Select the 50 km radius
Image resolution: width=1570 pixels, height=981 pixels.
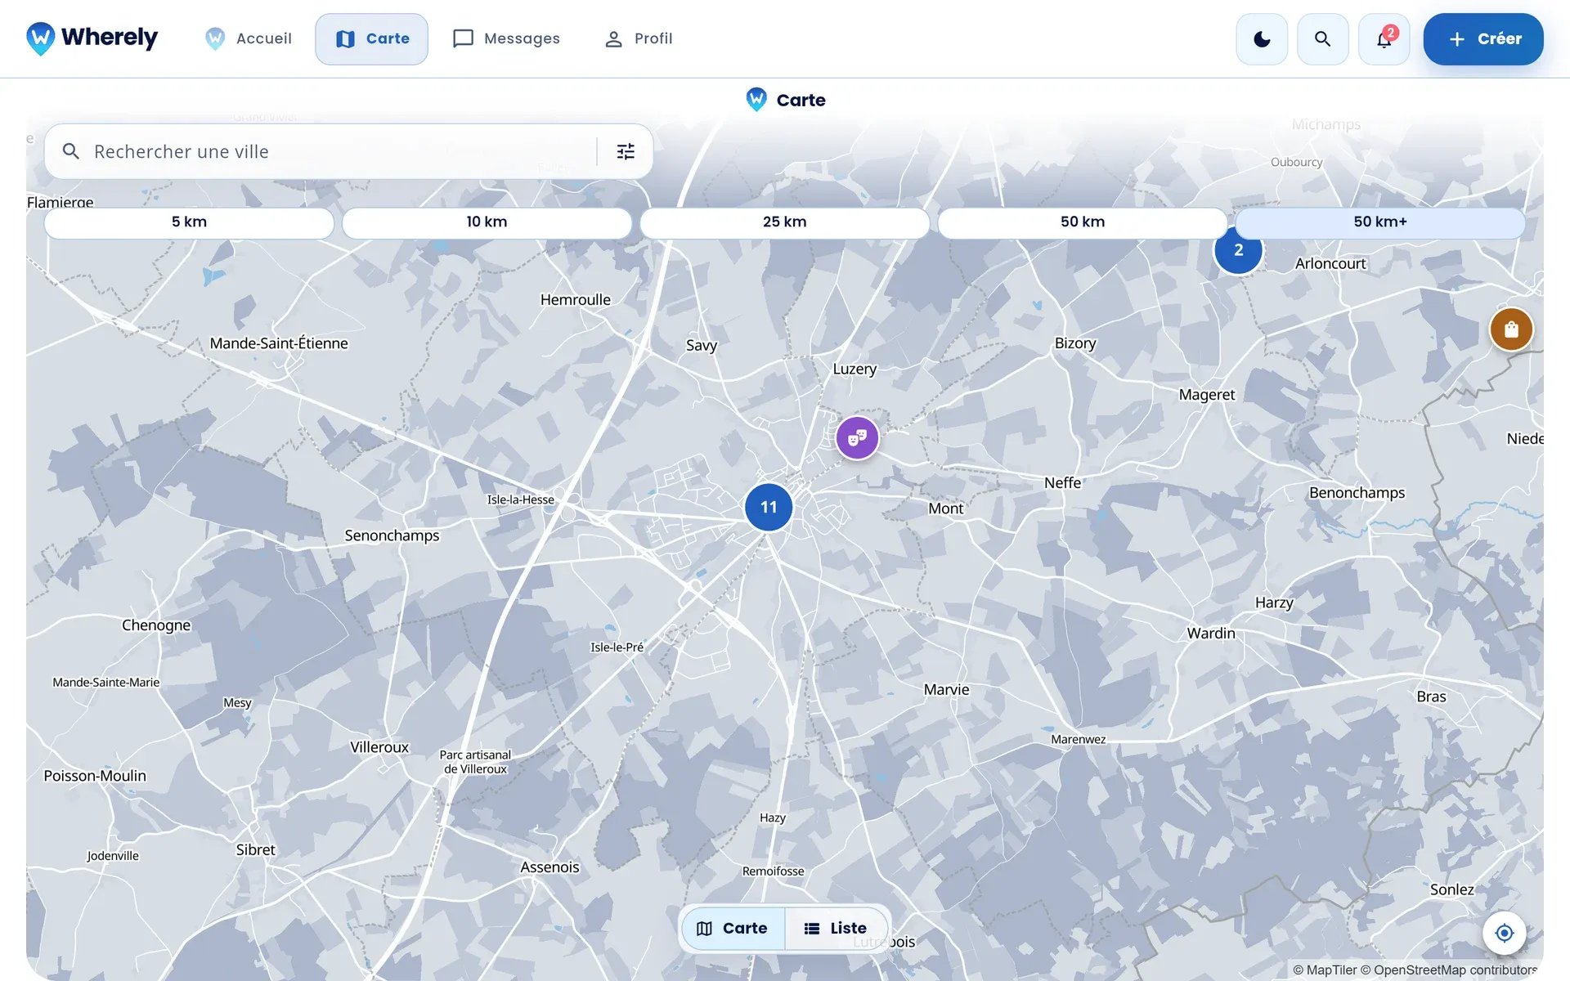point(1083,222)
